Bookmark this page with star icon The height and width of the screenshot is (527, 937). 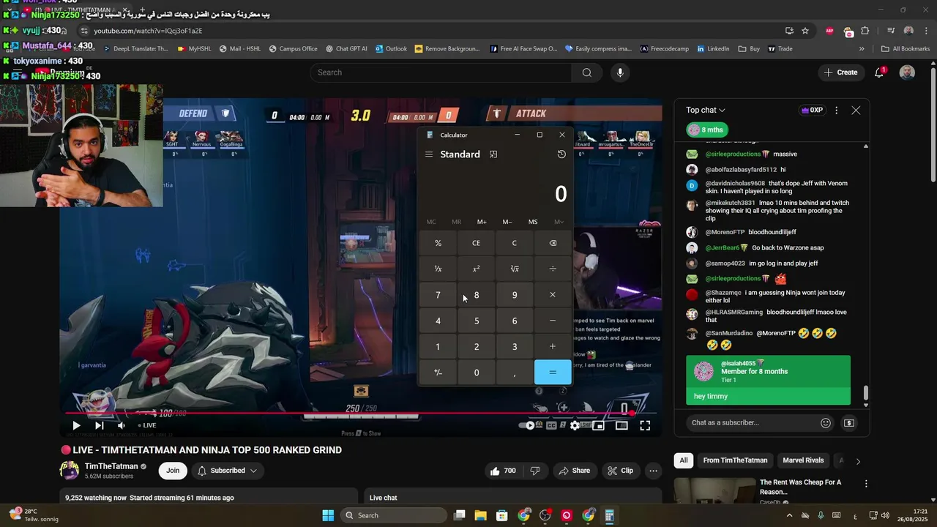pyautogui.click(x=805, y=31)
